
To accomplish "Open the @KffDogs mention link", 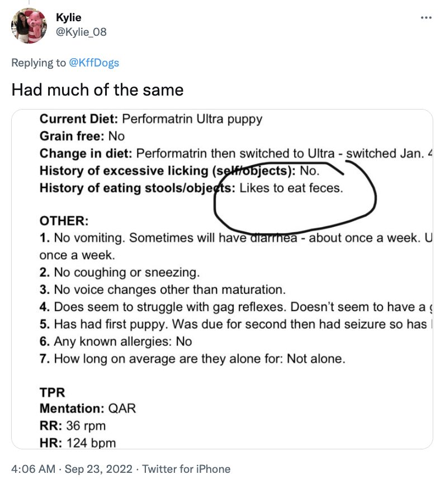I will [x=94, y=63].
